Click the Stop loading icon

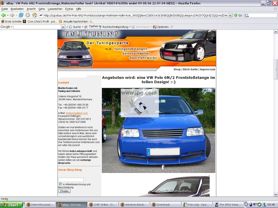click(x=28, y=15)
